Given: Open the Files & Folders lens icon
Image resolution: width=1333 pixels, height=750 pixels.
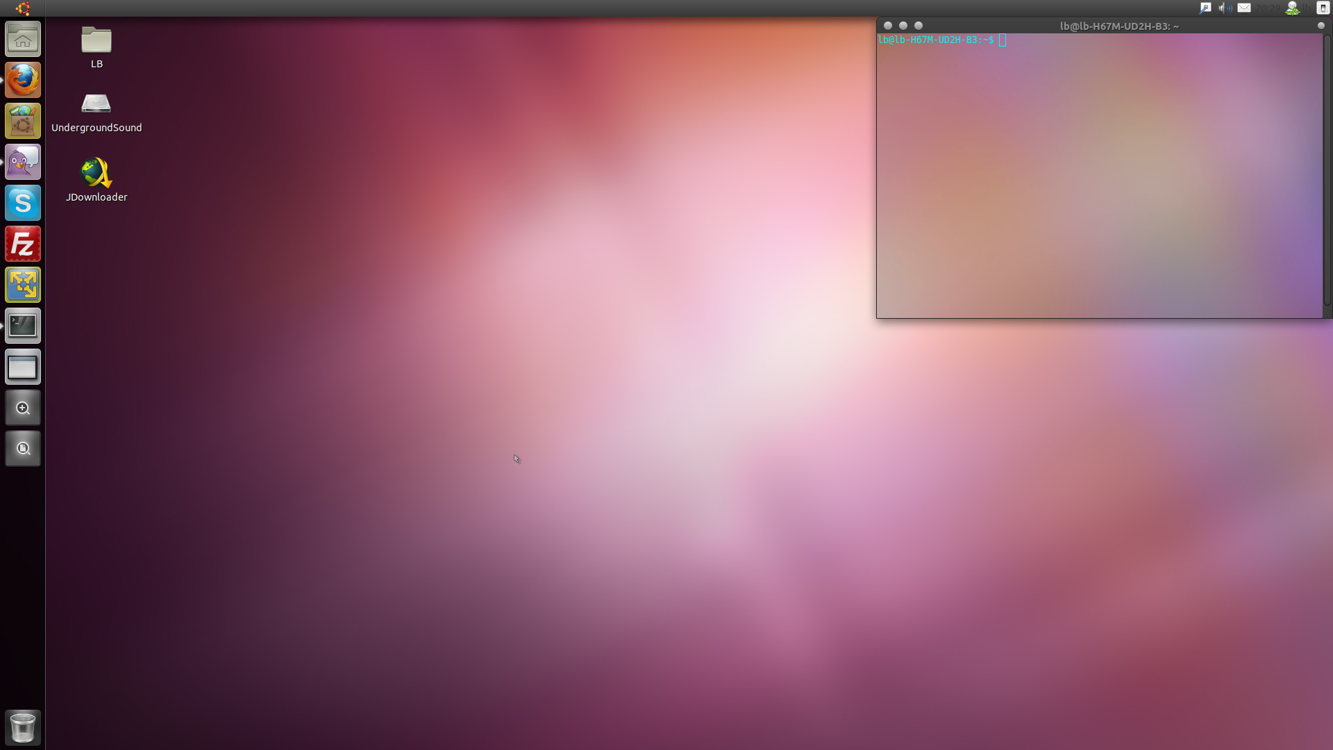Looking at the screenshot, I should coord(23,449).
